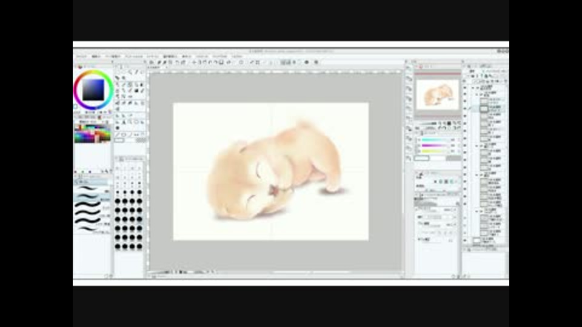Adjust the magenta color slider
Image resolution: width=582 pixels, height=327 pixels.
(x=435, y=146)
